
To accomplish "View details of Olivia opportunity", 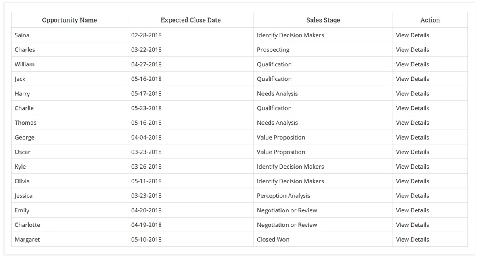I will [412, 181].
